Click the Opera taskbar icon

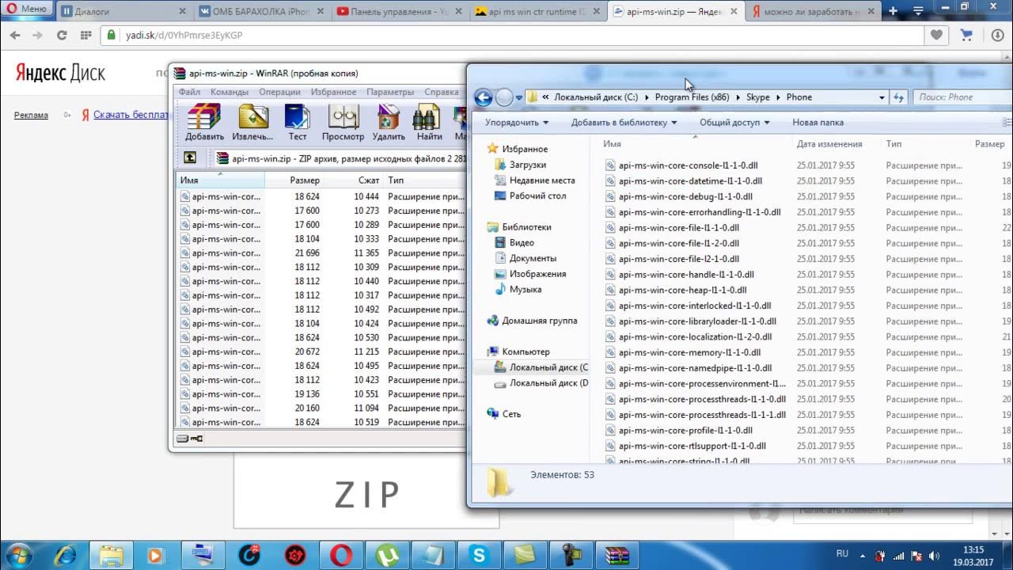point(341,555)
